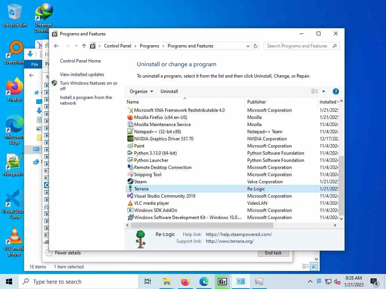Viewport: 386px width, 289px height.
Task: Open the Help question mark icon
Action: coord(335,91)
